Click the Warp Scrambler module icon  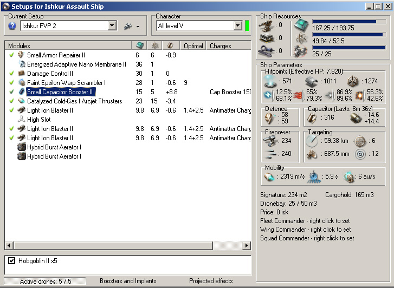(x=22, y=82)
